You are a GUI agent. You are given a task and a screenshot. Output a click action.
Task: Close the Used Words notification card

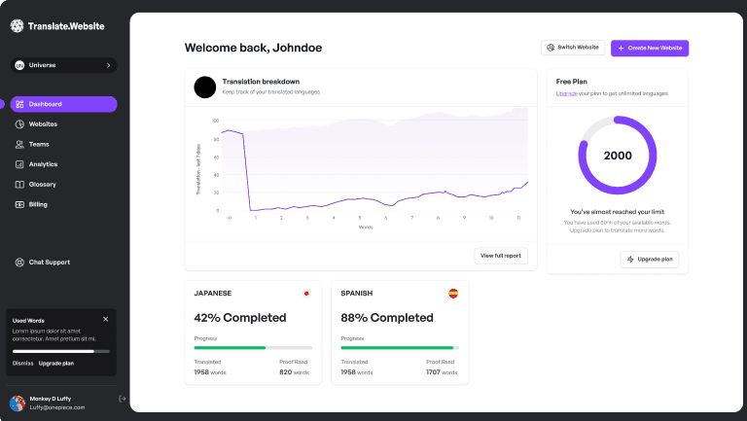[106, 319]
